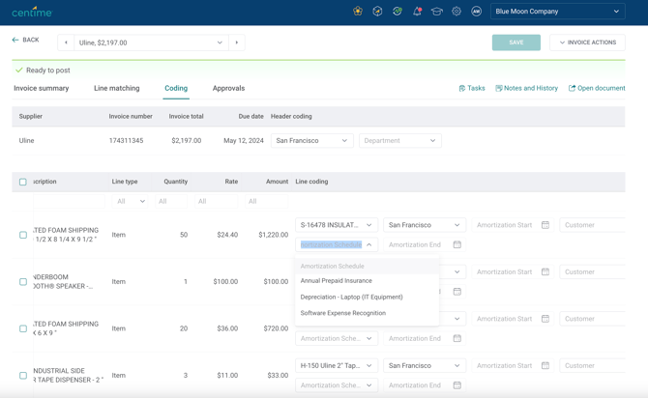Image resolution: width=648 pixels, height=398 pixels.
Task: Open calendar for tape dispenser row Amortization End
Action: (x=457, y=385)
